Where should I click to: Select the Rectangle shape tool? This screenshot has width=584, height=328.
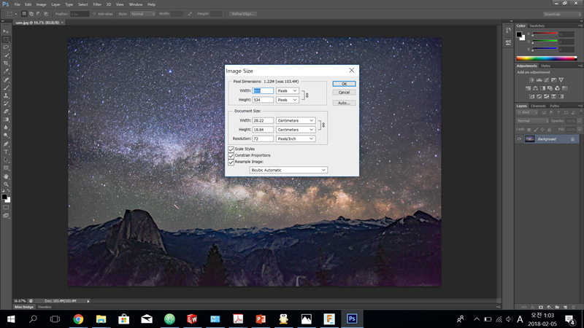click(6, 168)
